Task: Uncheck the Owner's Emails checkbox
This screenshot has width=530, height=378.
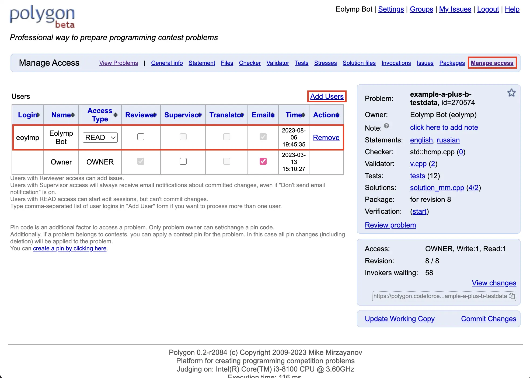Action: (263, 161)
